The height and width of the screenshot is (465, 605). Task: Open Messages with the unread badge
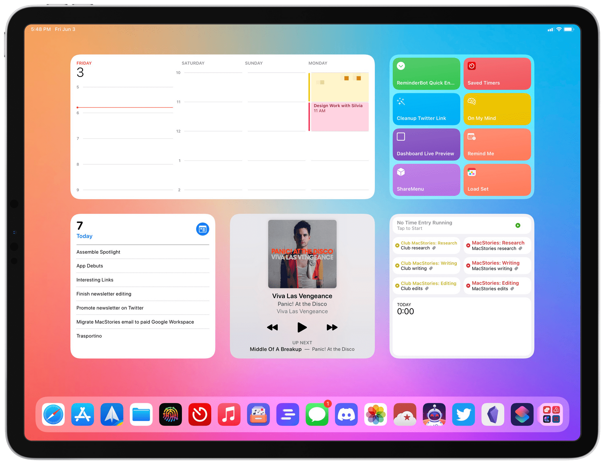317,414
